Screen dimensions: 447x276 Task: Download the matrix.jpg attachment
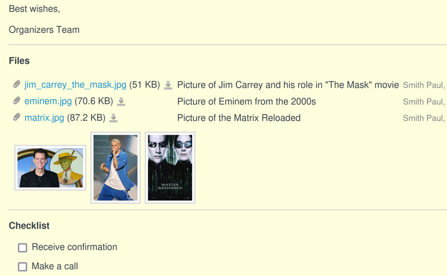pos(113,118)
